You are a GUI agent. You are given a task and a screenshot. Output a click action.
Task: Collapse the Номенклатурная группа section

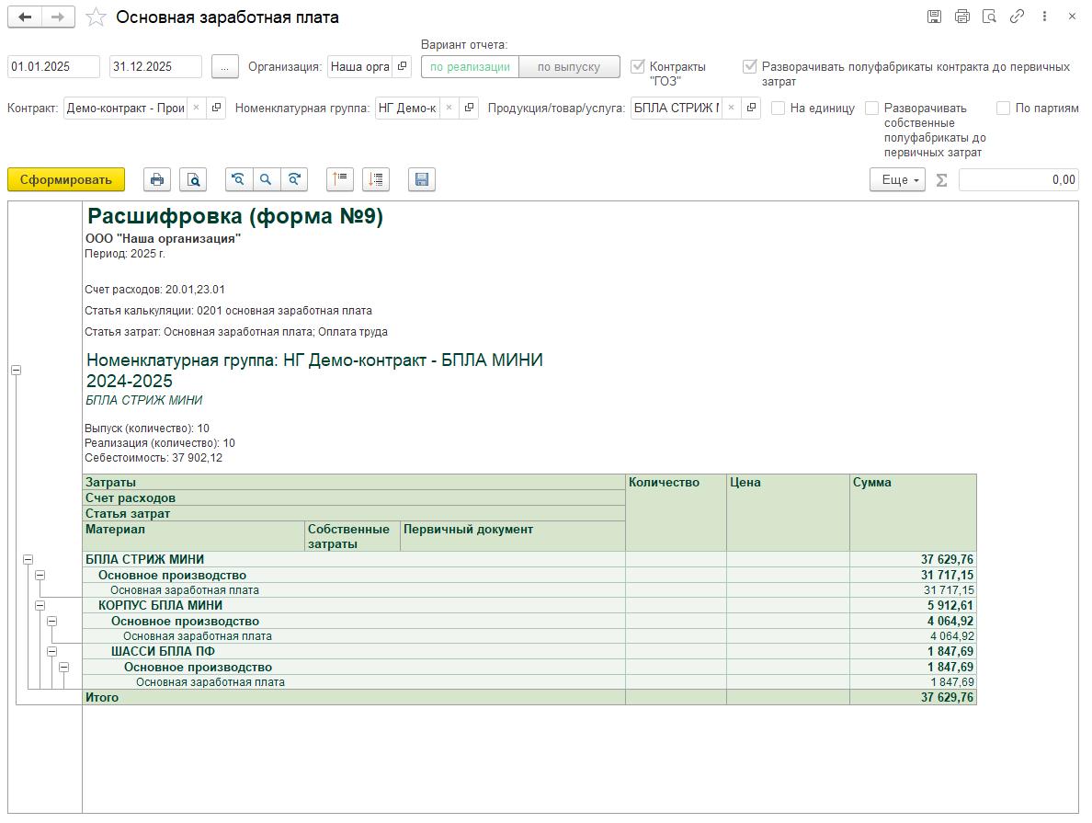pos(16,370)
